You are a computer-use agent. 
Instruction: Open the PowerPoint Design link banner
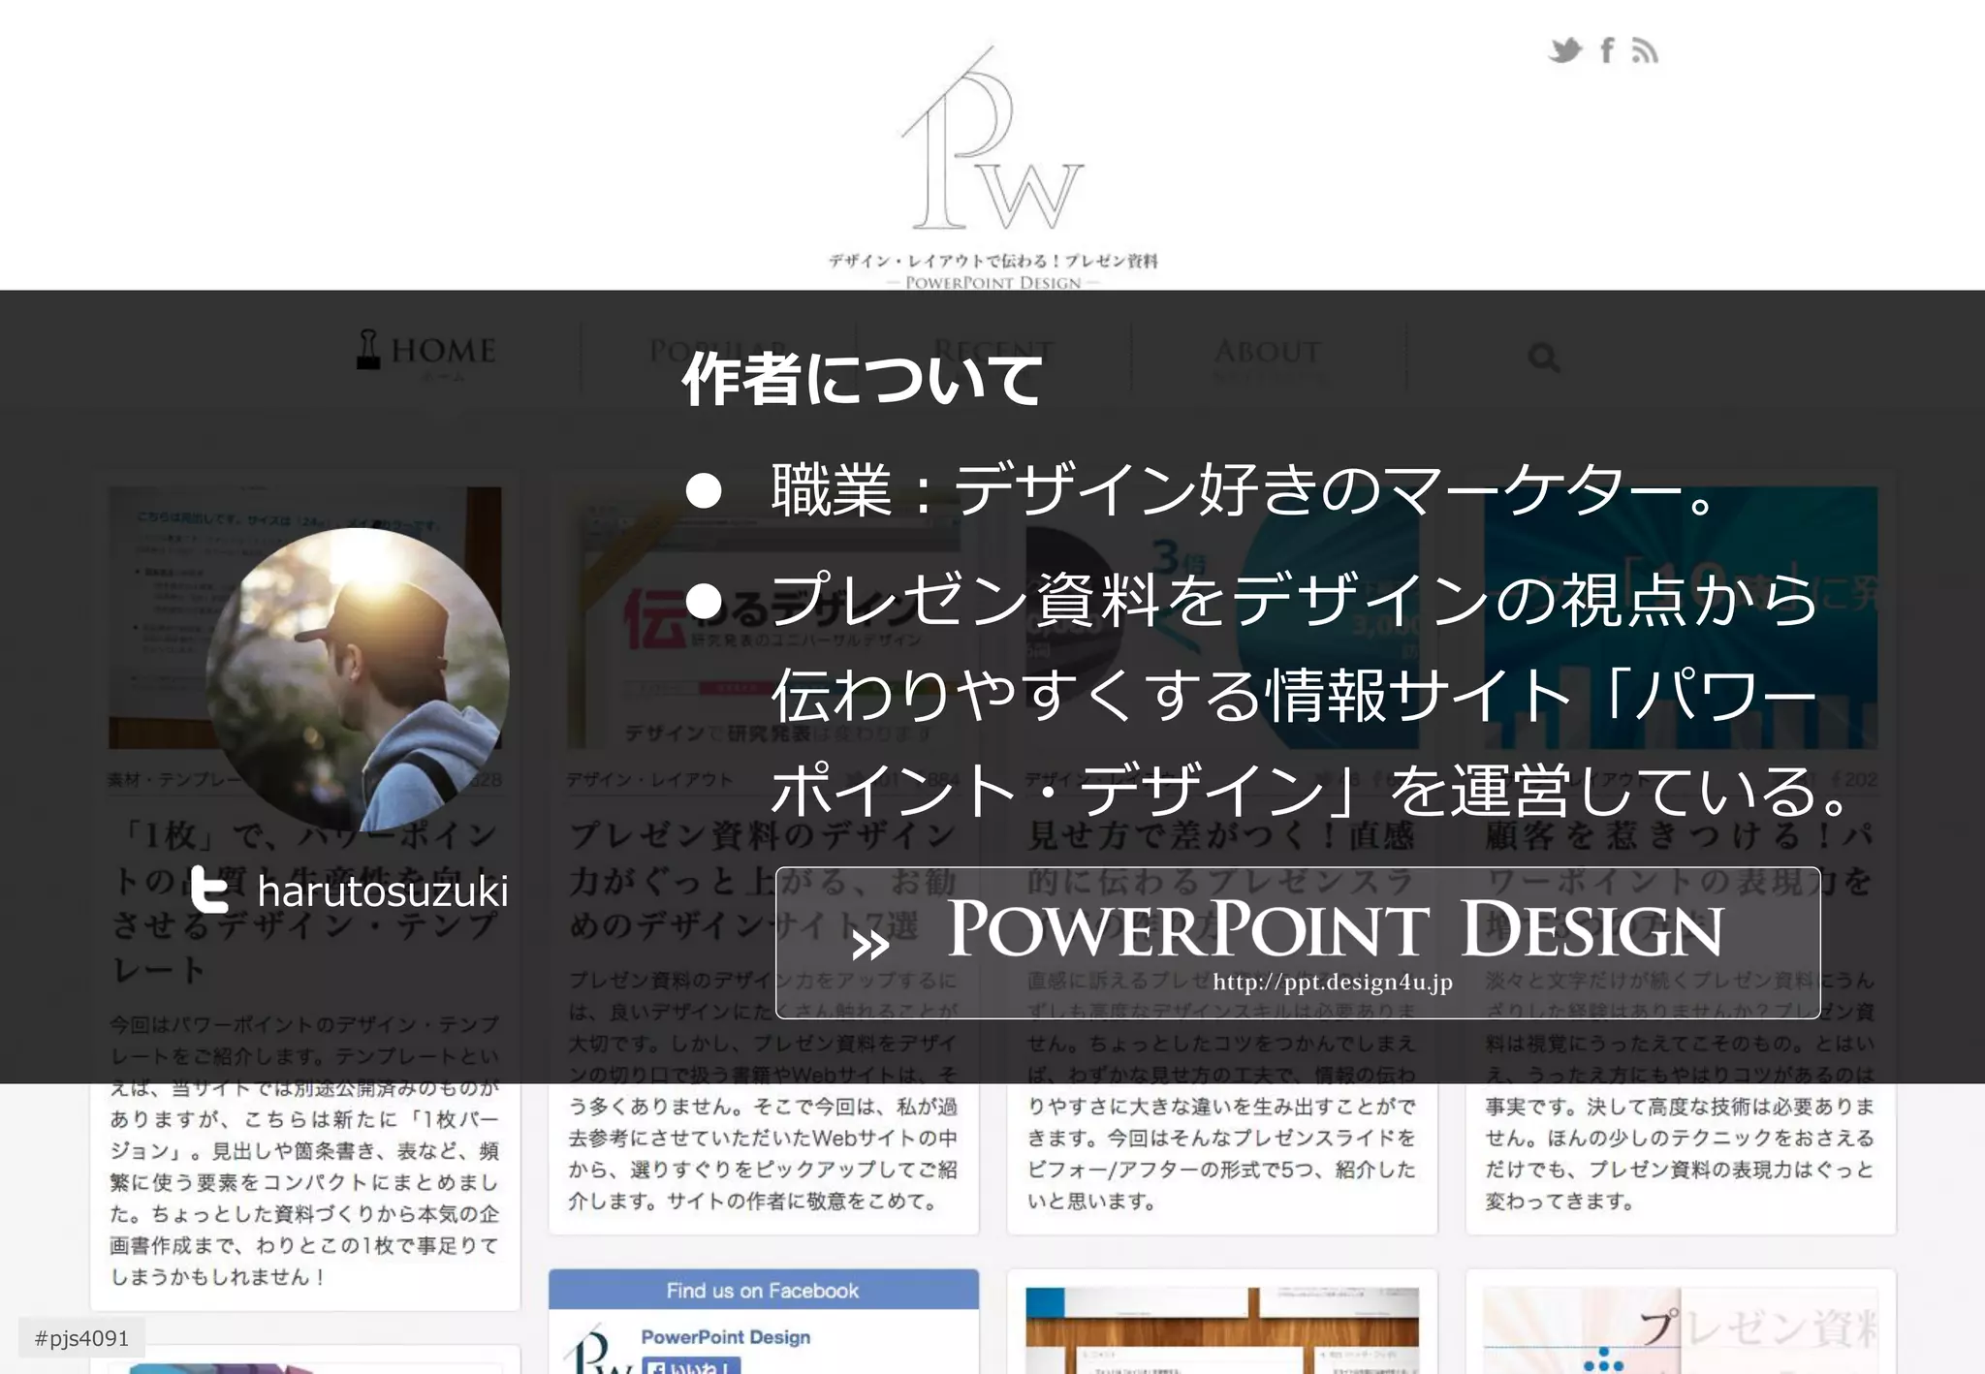point(1298,943)
